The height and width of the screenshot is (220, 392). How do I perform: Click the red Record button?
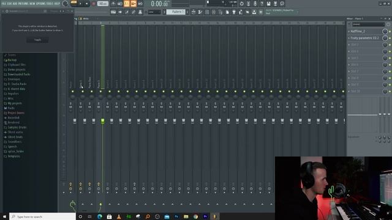click(x=94, y=4)
